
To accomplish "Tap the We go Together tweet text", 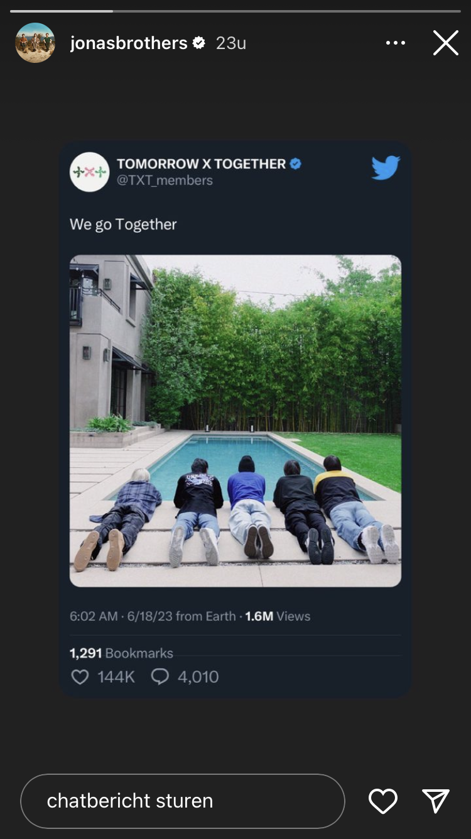I will [x=123, y=225].
